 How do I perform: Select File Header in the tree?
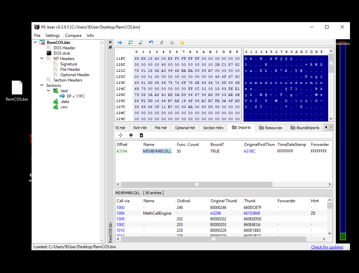[x=70, y=69]
